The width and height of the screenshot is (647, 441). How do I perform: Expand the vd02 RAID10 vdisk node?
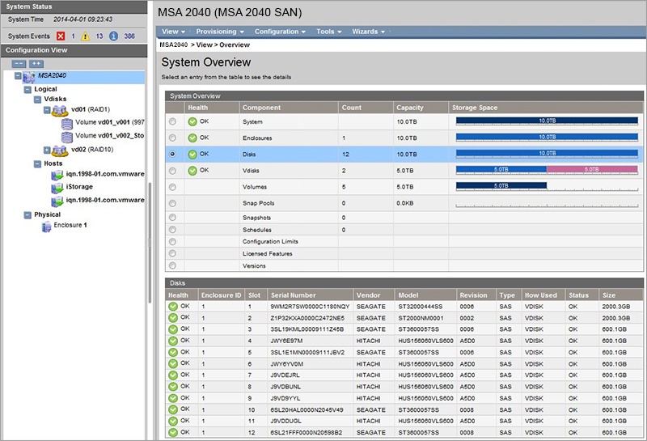pyautogui.click(x=48, y=150)
